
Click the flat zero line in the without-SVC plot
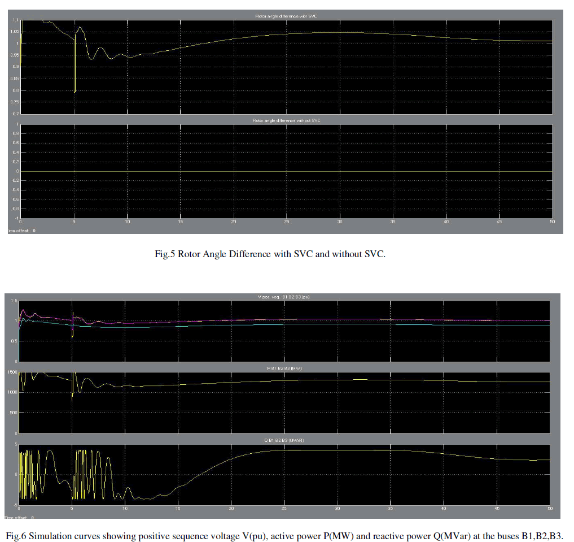pos(282,171)
